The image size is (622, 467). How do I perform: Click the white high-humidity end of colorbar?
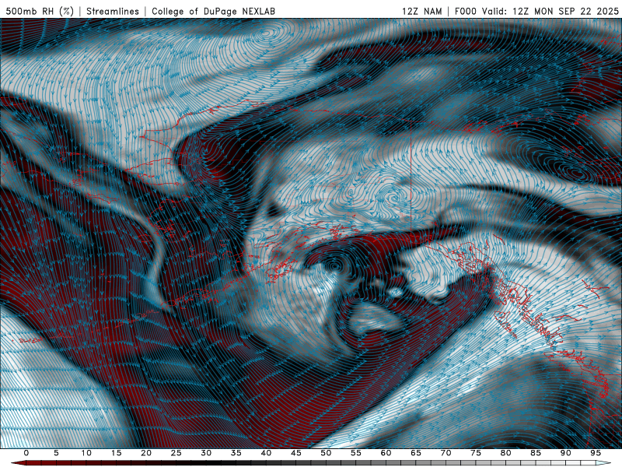(x=603, y=463)
